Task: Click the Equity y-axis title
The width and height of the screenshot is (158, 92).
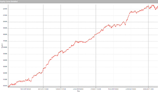Action: pos(2,46)
